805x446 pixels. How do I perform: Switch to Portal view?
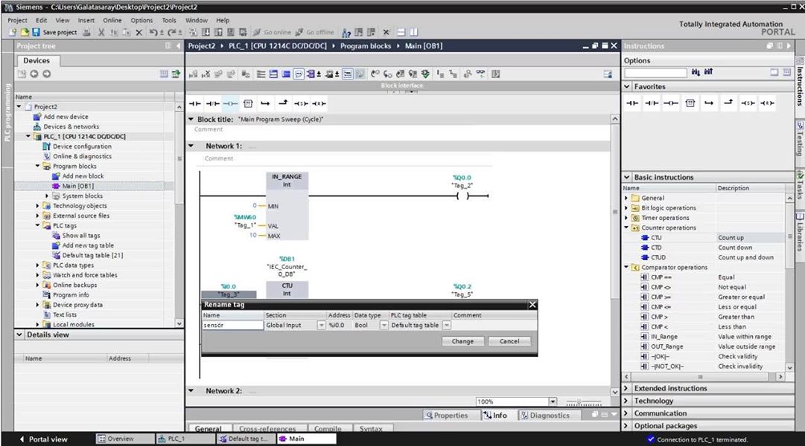click(x=44, y=439)
